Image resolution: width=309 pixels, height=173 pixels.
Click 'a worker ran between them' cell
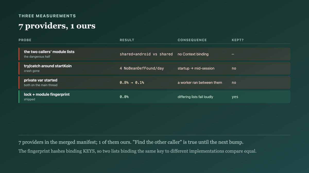(x=200, y=83)
